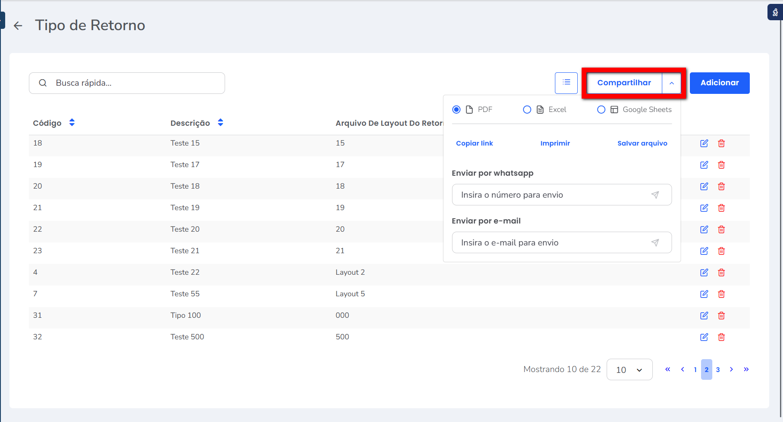783x422 pixels.
Task: Click the Tipo 100 description cell
Action: tap(185, 315)
